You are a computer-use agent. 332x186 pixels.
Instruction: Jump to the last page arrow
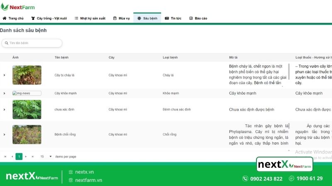(33, 157)
